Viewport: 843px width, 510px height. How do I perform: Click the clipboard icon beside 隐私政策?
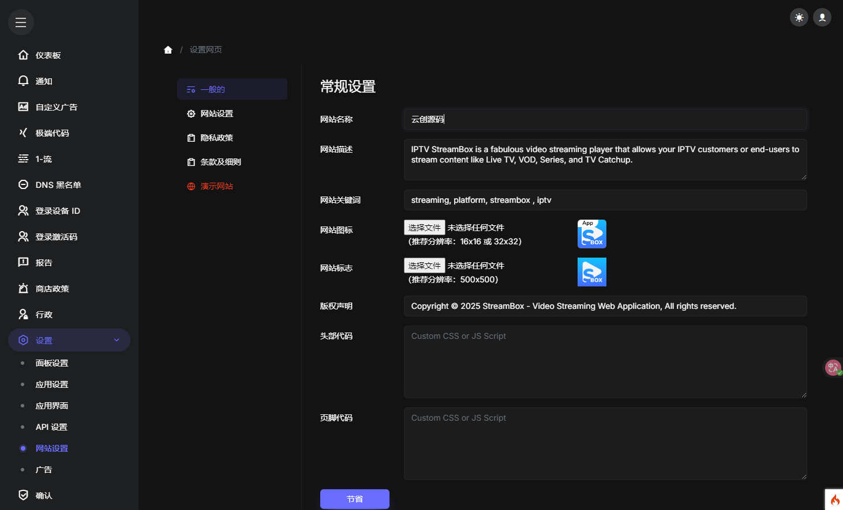tap(191, 138)
